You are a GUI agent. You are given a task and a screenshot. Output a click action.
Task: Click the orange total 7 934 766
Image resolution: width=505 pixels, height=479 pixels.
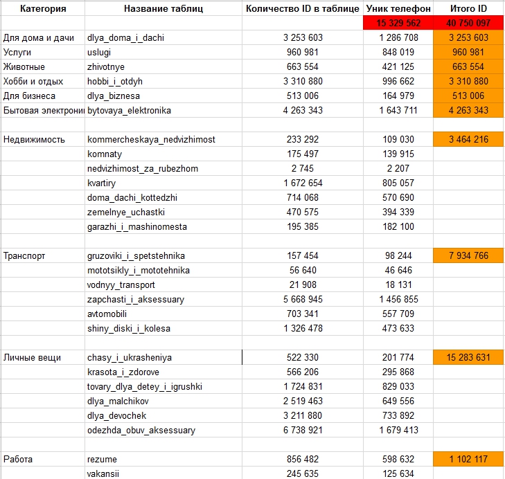(468, 255)
